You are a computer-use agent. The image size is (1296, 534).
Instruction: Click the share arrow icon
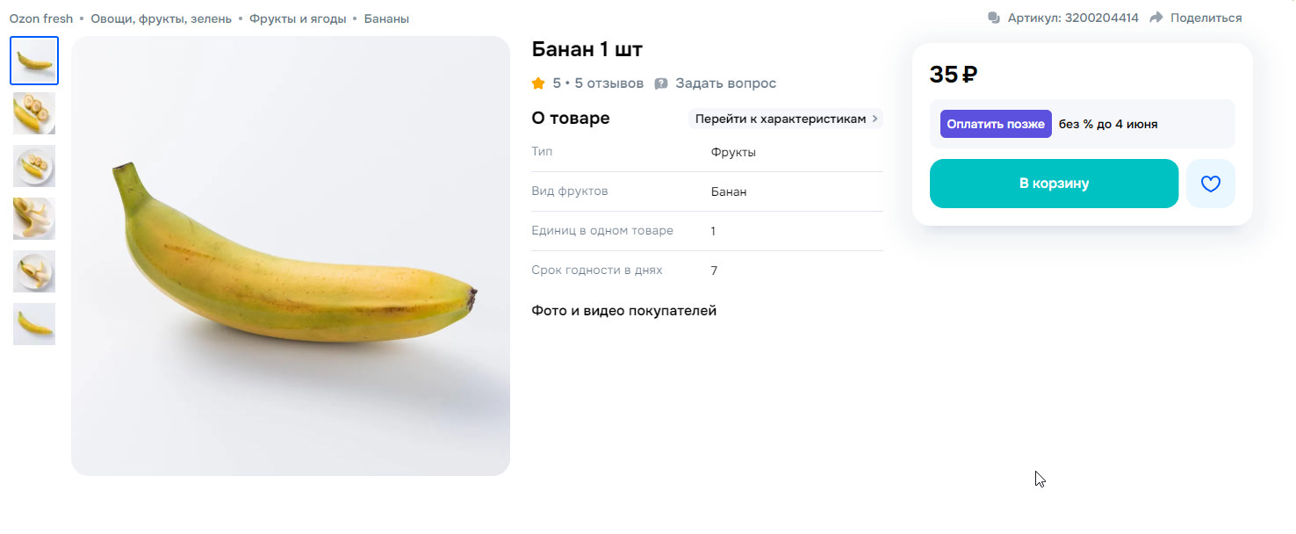(x=1156, y=18)
